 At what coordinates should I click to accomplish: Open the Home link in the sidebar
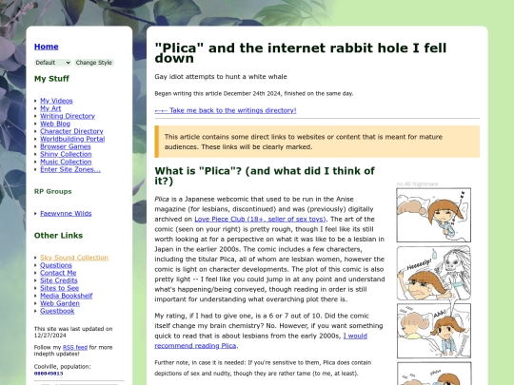click(47, 47)
